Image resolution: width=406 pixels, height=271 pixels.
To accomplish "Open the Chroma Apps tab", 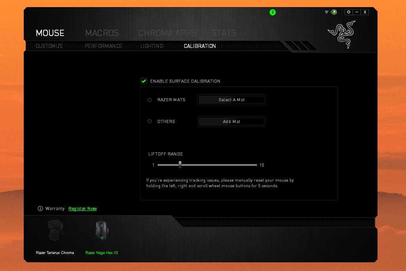I will click(x=167, y=33).
